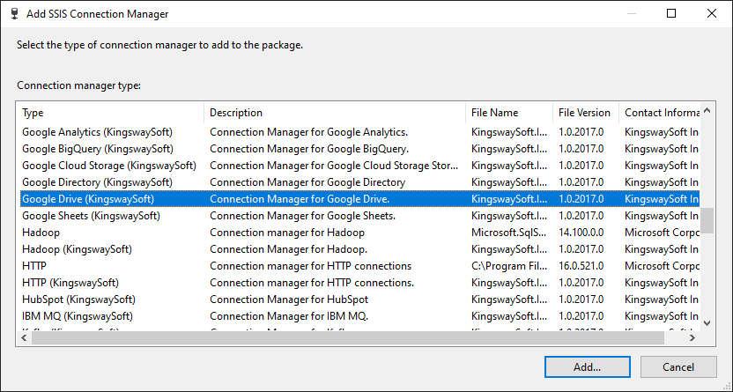The height and width of the screenshot is (392, 733).
Task: Sort by the Description column header
Action: (x=335, y=113)
